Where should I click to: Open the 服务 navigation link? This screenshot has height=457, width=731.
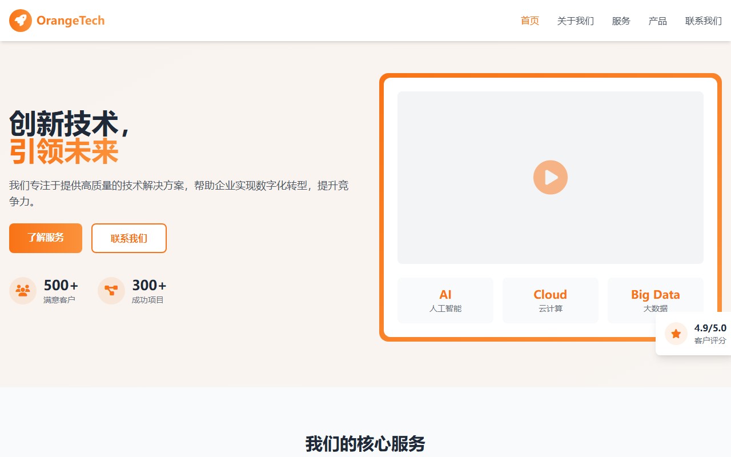(x=621, y=21)
